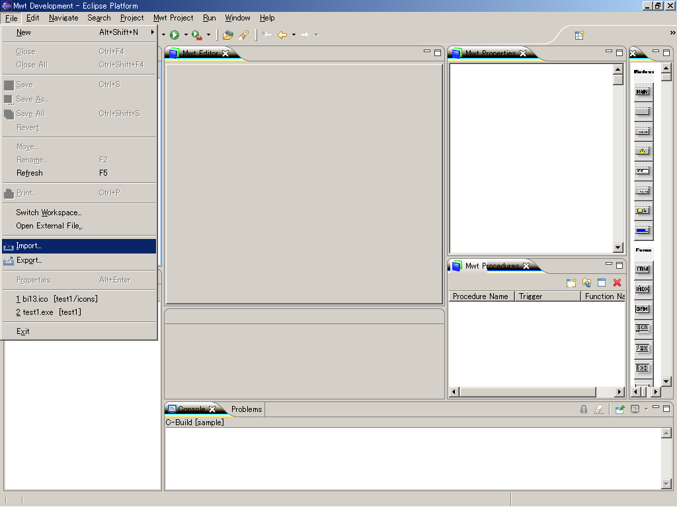Click the green Run toolbar icon
Viewport: 677px width, 507px height.
pyautogui.click(x=175, y=35)
